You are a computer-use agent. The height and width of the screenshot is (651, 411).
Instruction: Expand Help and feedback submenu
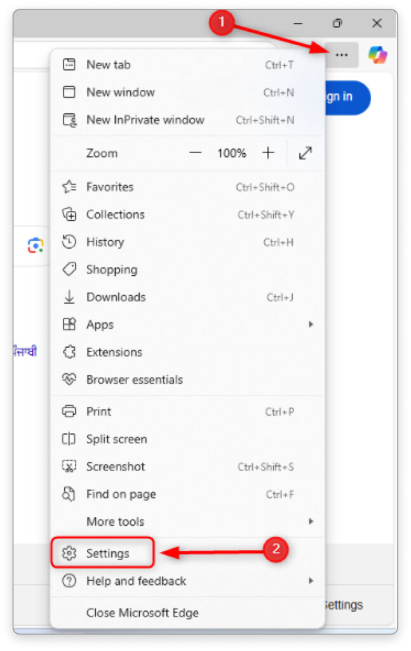click(x=311, y=580)
